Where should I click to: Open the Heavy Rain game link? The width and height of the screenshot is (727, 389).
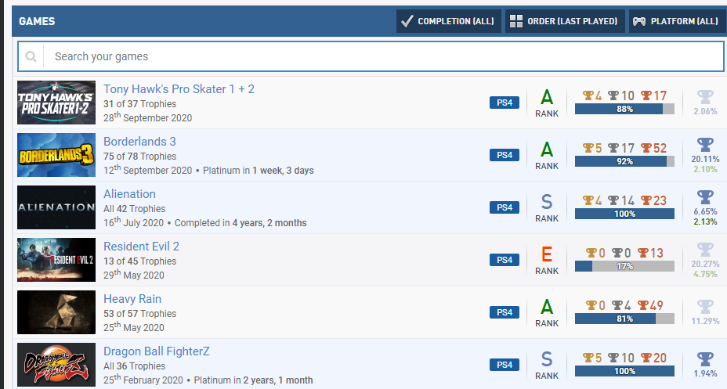tap(132, 298)
